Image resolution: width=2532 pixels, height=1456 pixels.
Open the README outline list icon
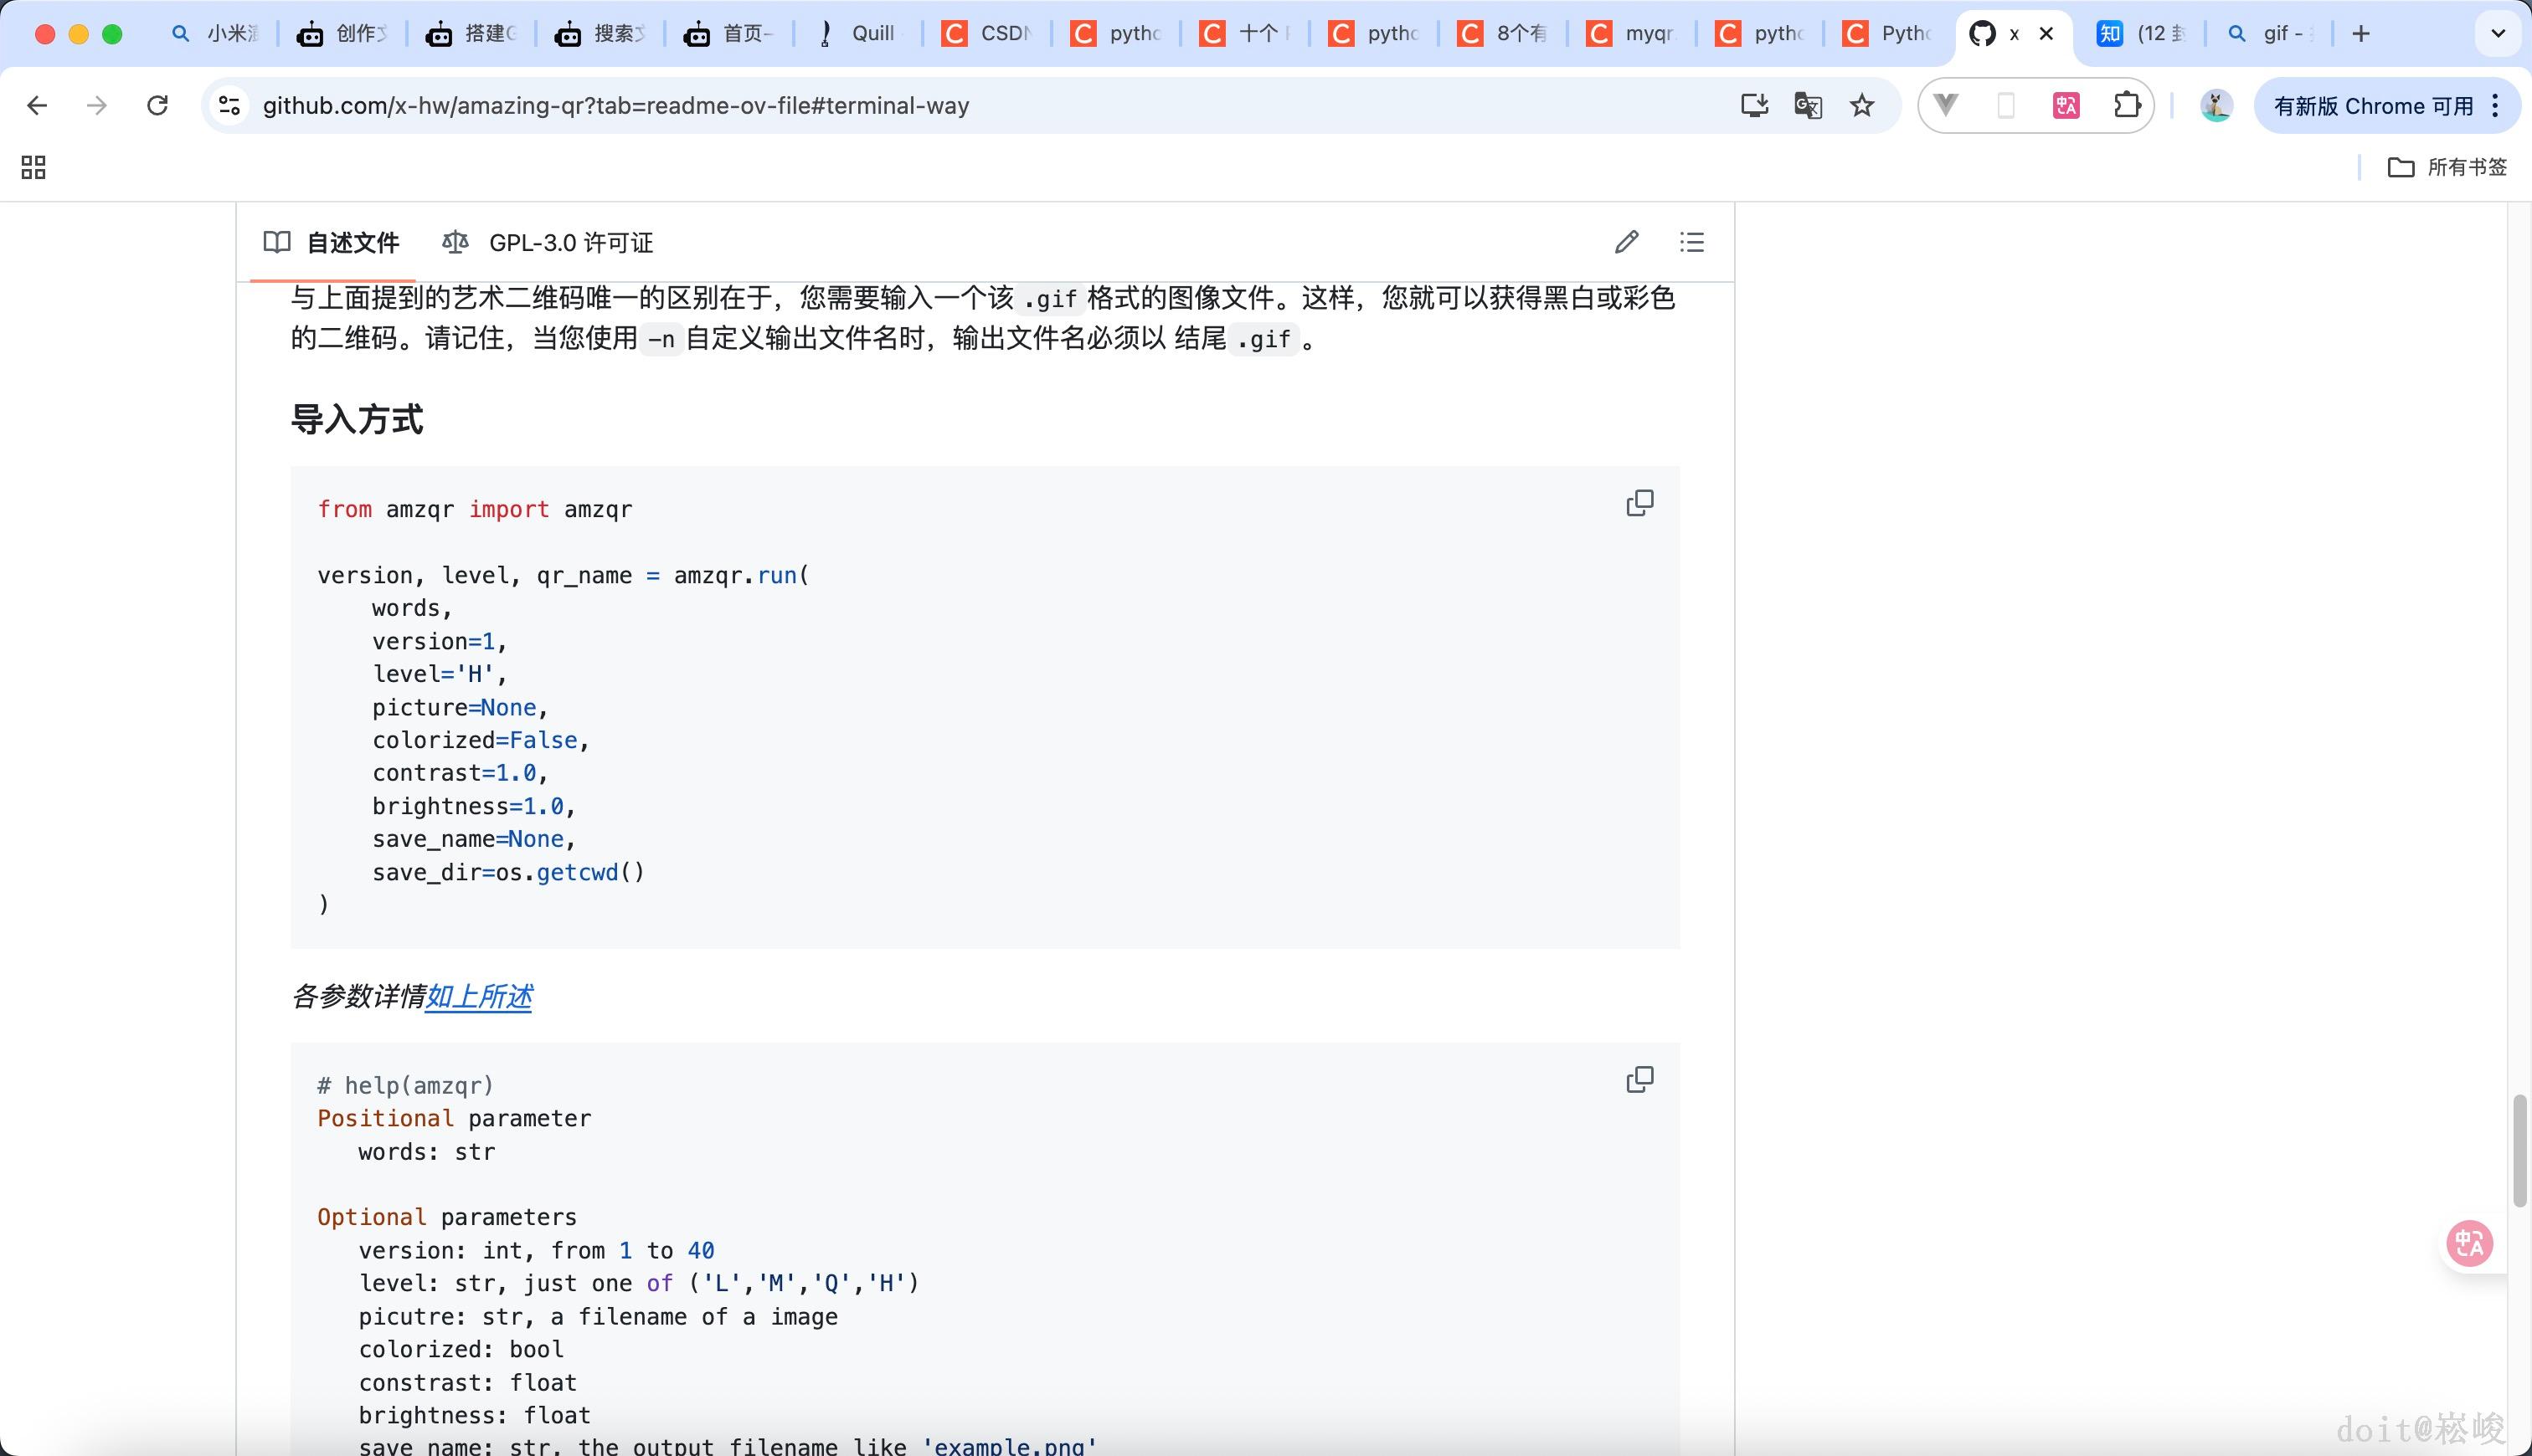(1691, 242)
